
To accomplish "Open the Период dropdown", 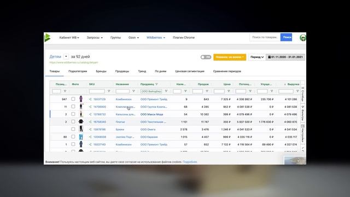I will (257, 57).
